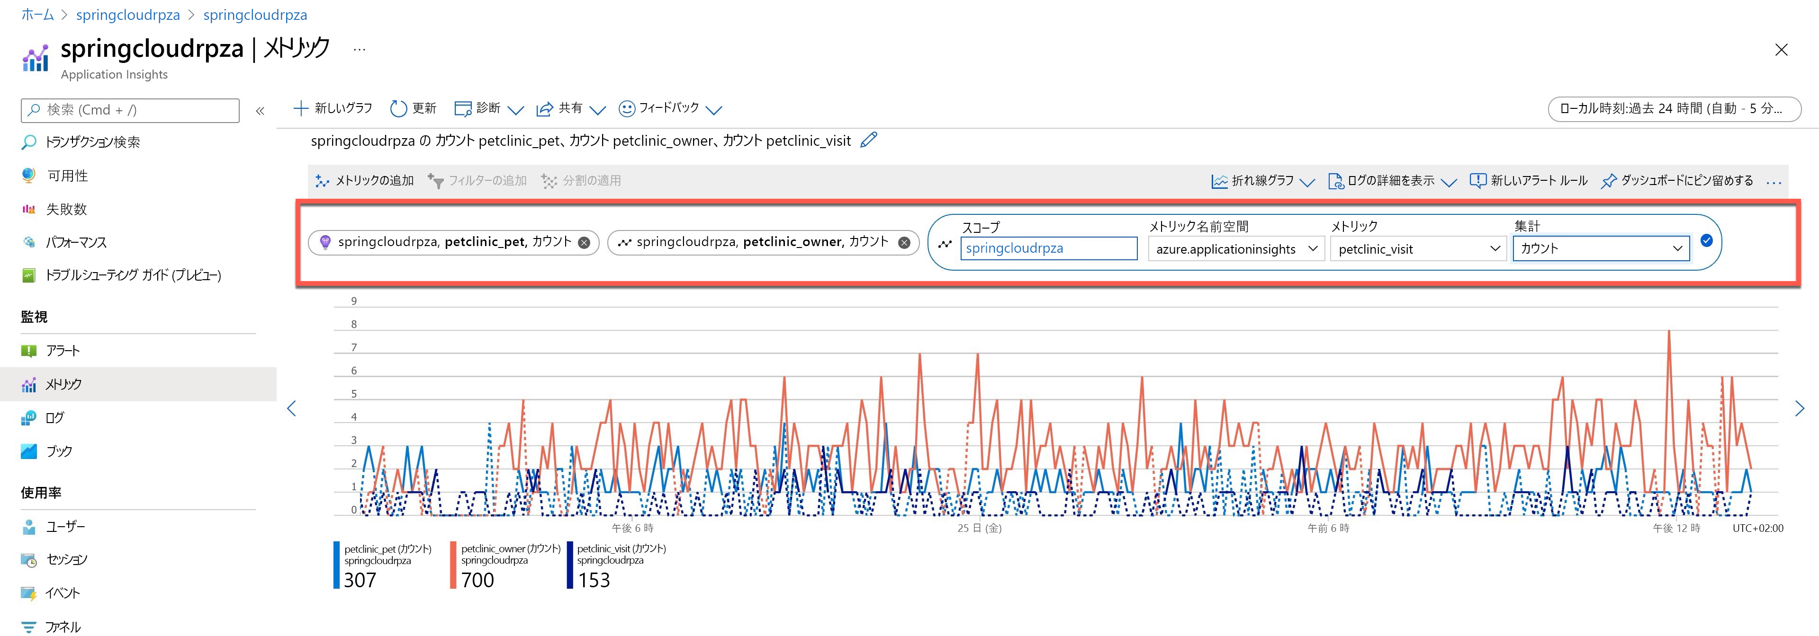Click the 更新 refresh icon

coord(398,108)
